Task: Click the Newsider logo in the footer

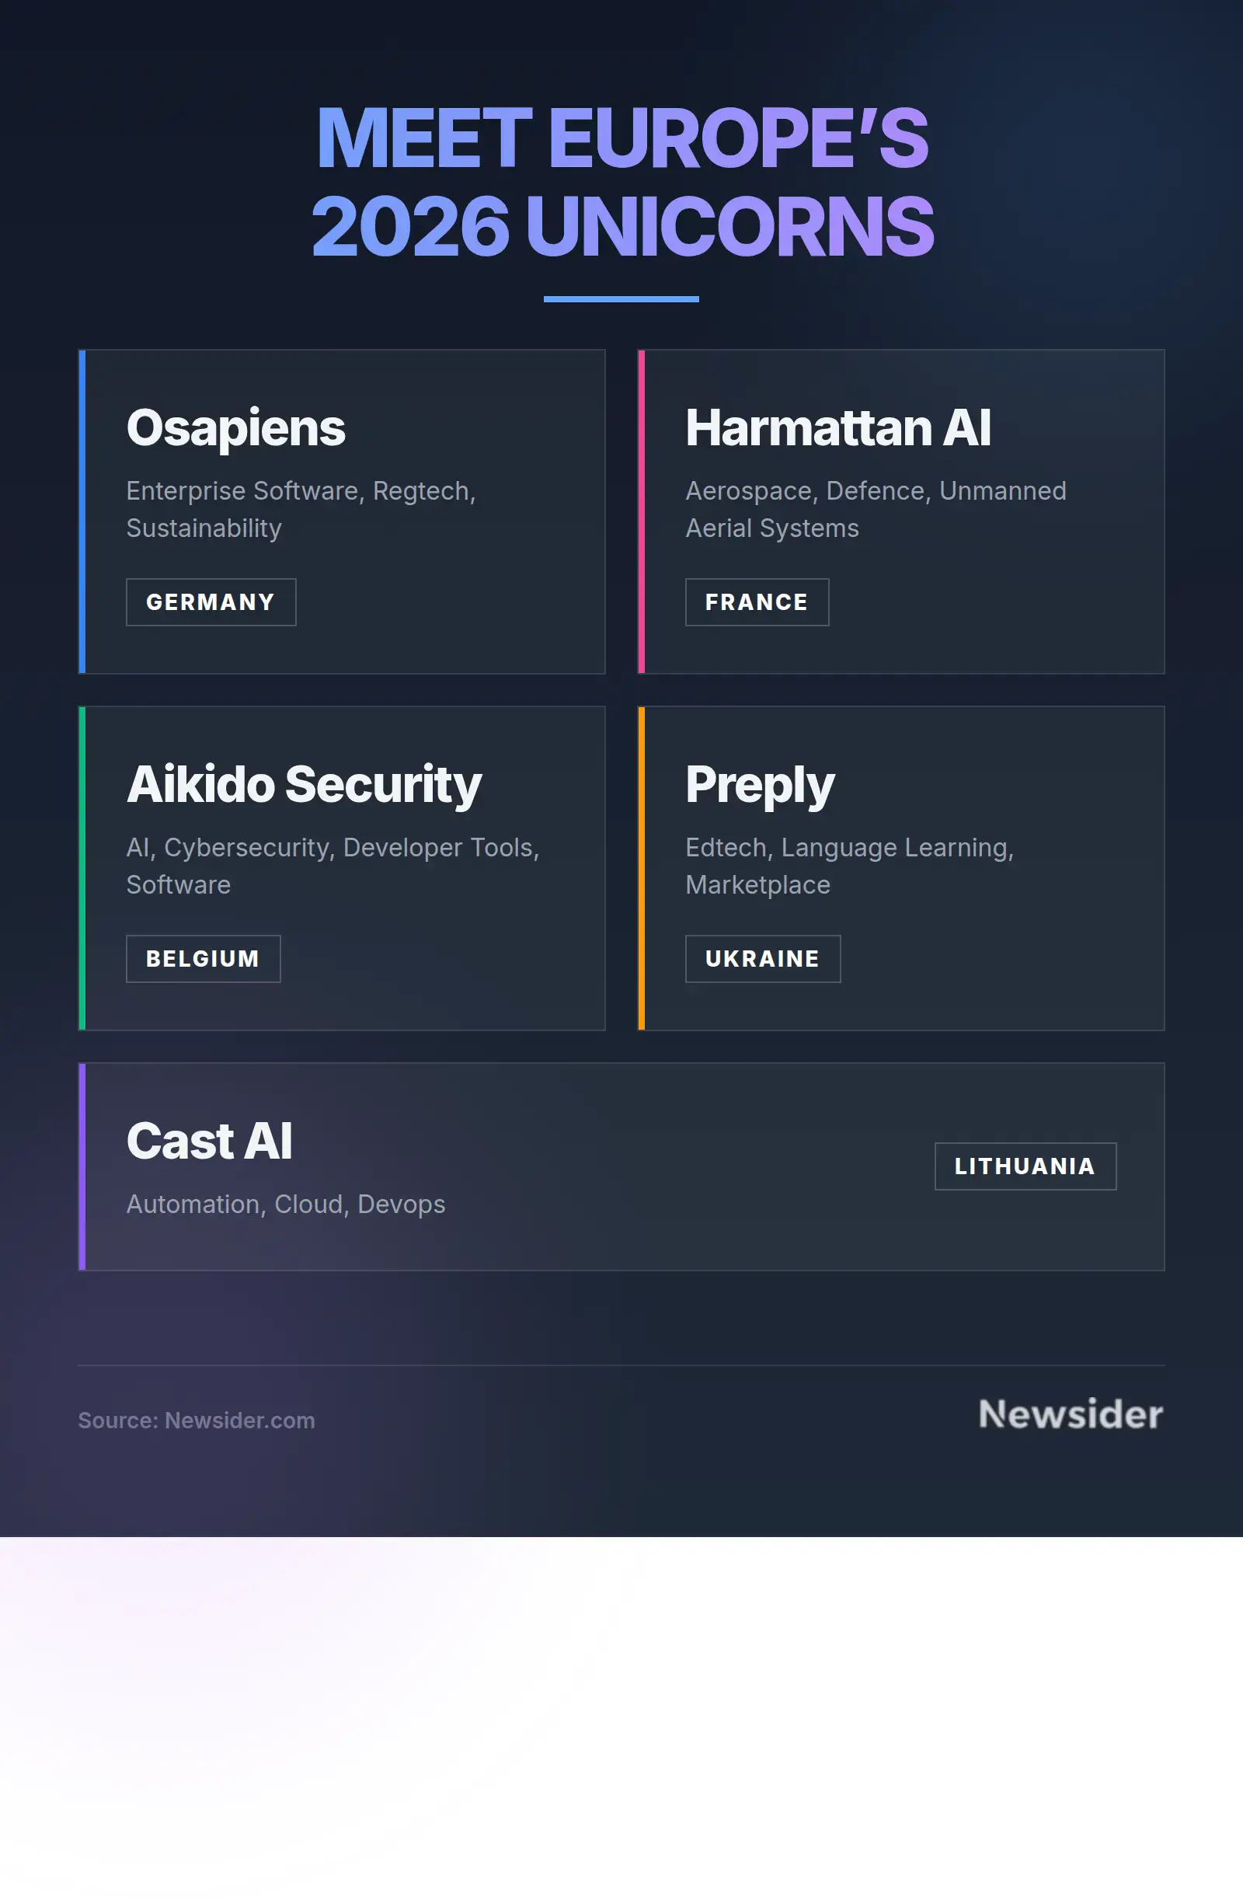Action: tap(1070, 1414)
